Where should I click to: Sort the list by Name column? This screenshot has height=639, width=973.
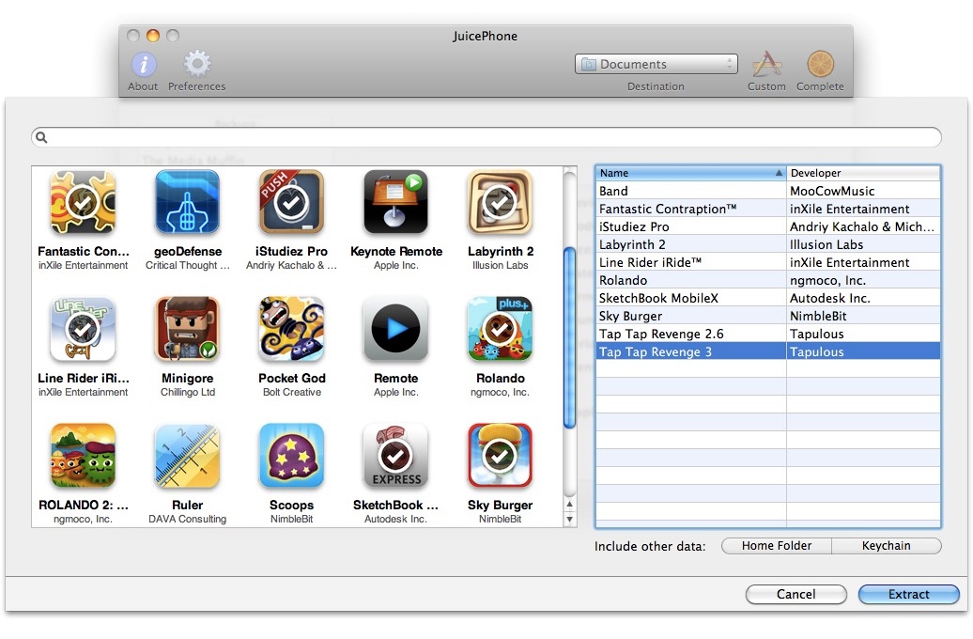coord(690,173)
